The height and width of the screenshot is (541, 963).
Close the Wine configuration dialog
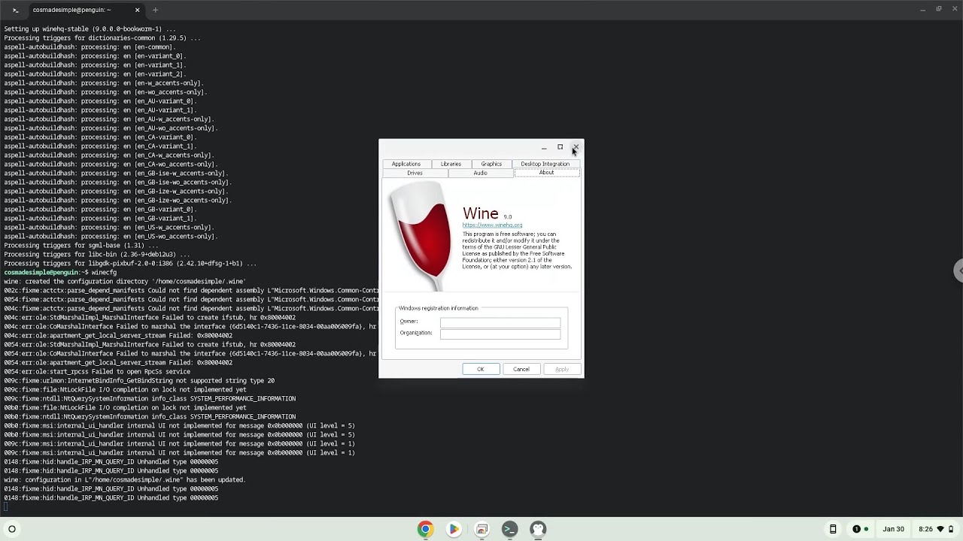576,147
